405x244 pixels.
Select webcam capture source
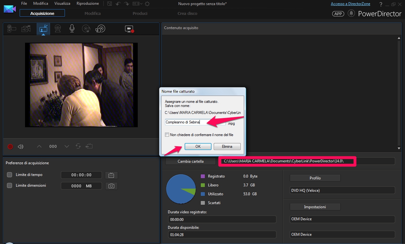click(x=58, y=29)
